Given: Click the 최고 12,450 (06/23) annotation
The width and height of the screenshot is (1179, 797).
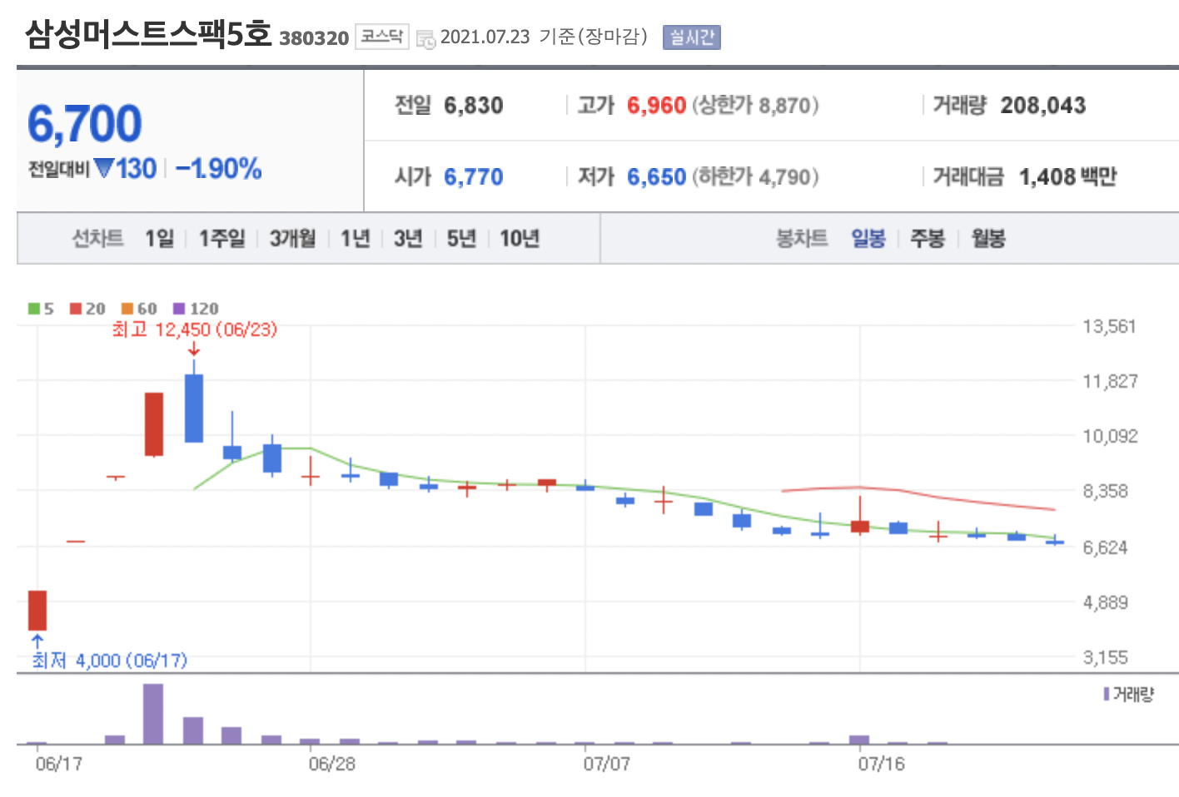Looking at the screenshot, I should (194, 329).
